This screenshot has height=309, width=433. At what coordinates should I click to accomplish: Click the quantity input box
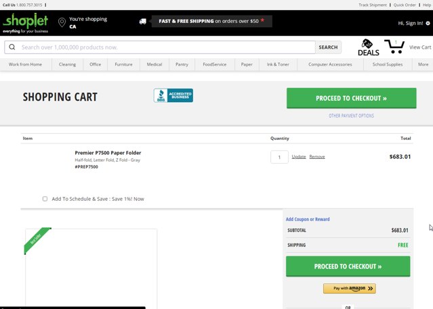coord(279,157)
